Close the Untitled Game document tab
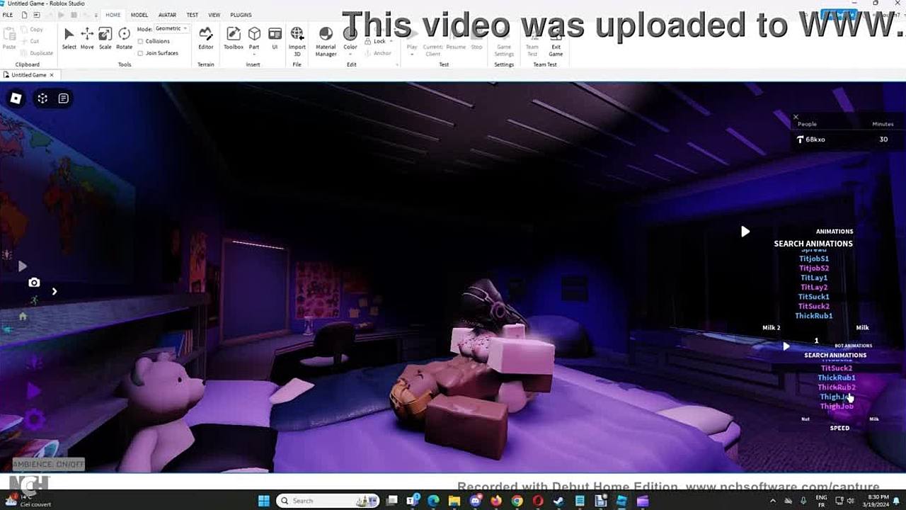Image resolution: width=906 pixels, height=510 pixels. [x=52, y=75]
